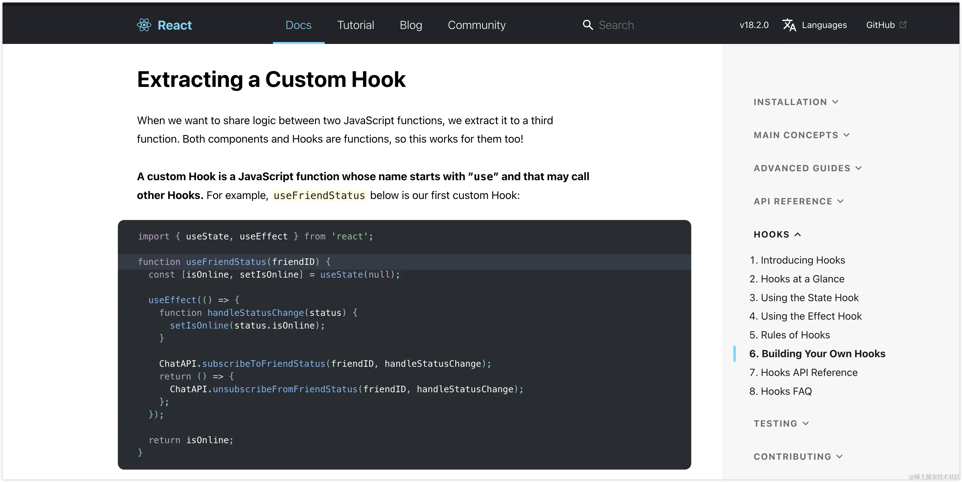Click the search magnifier icon

588,25
